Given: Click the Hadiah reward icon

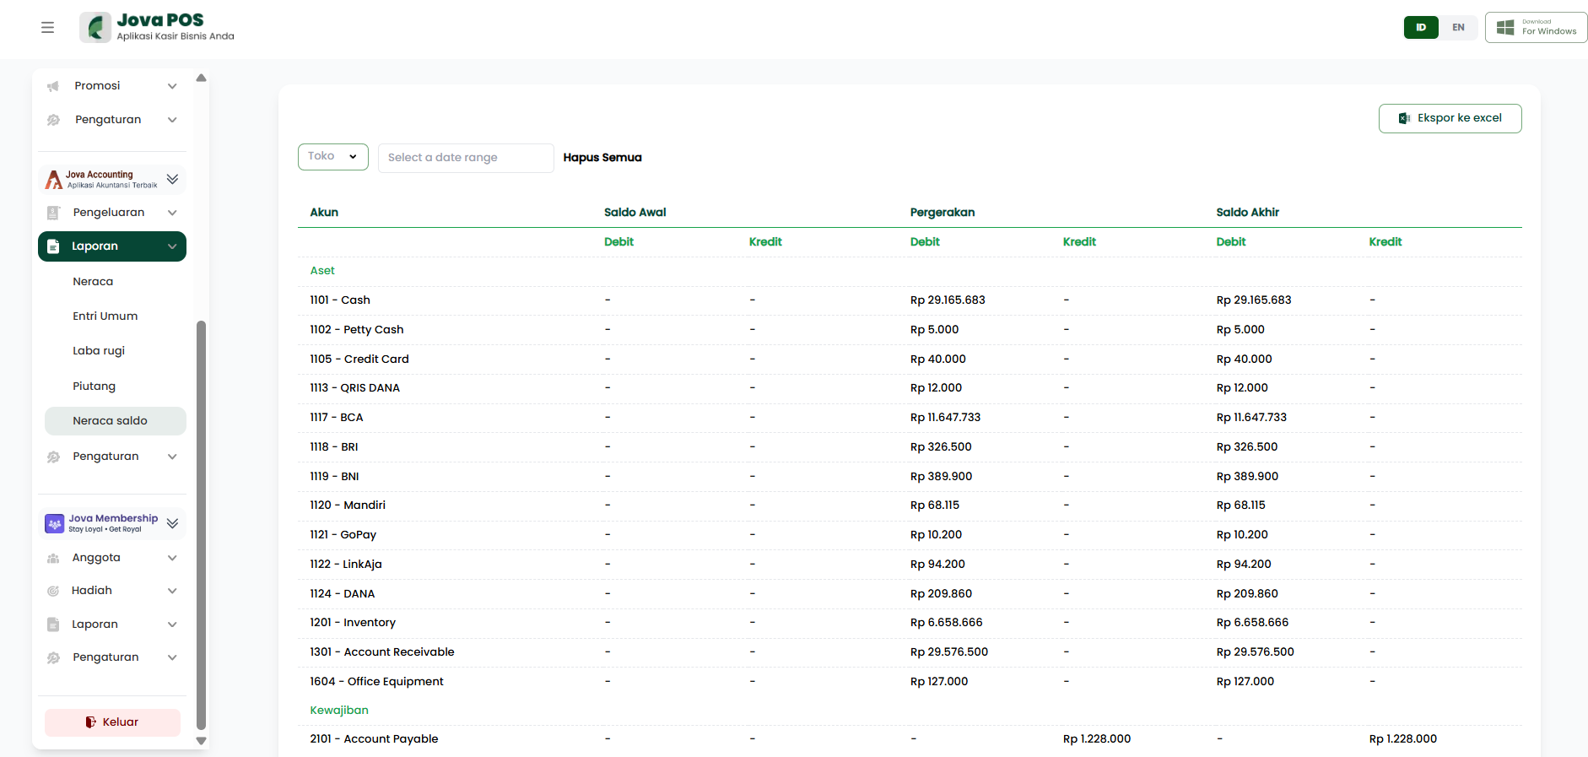Looking at the screenshot, I should 53,591.
